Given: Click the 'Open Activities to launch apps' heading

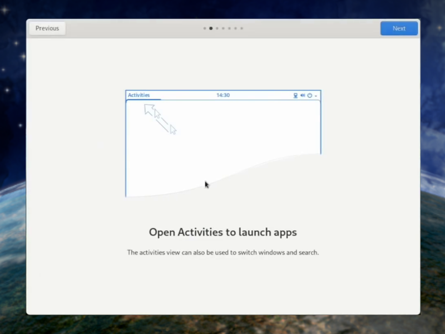Looking at the screenshot, I should tap(222, 232).
